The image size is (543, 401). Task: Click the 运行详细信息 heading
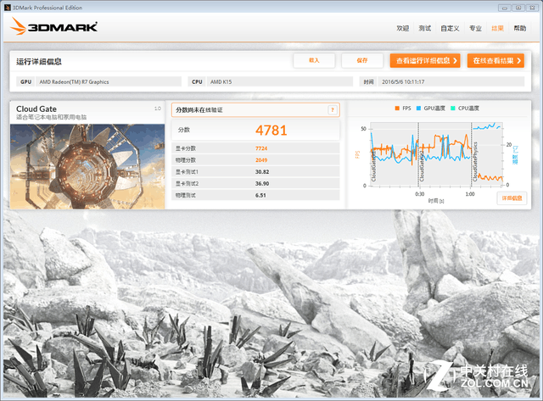pyautogui.click(x=39, y=62)
